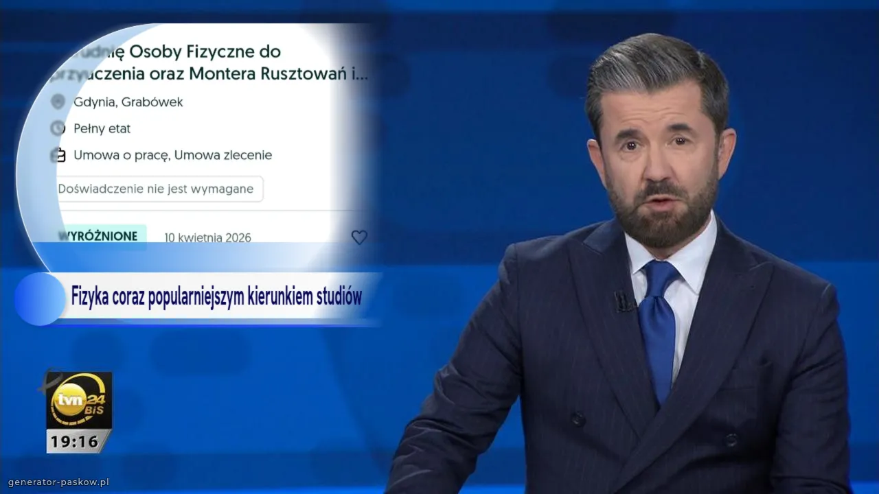The image size is (879, 494).
Task: Click the 'Gdynia, Grabówek' location text
Action: [128, 102]
